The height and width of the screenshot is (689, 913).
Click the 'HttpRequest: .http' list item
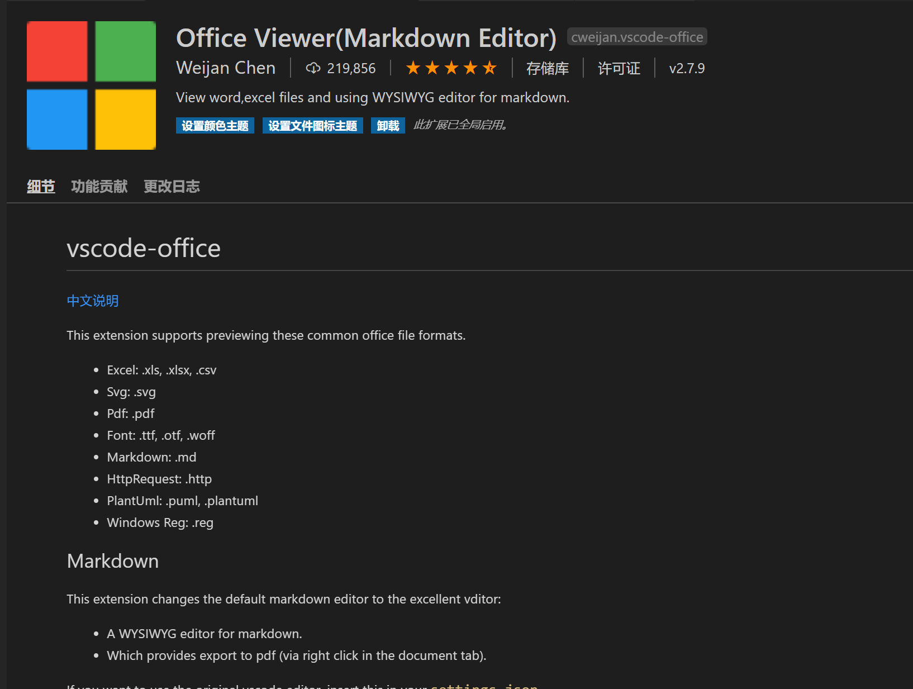[x=159, y=479]
